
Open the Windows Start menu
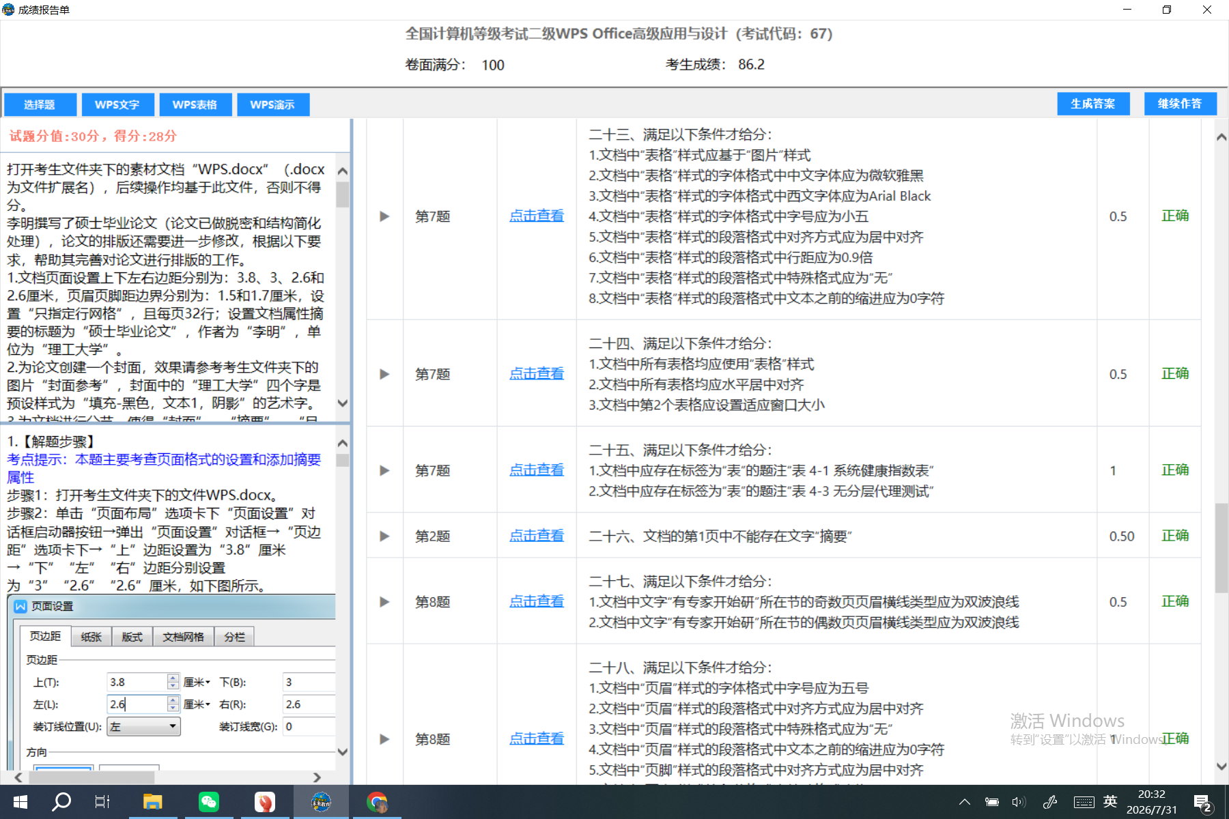click(20, 802)
